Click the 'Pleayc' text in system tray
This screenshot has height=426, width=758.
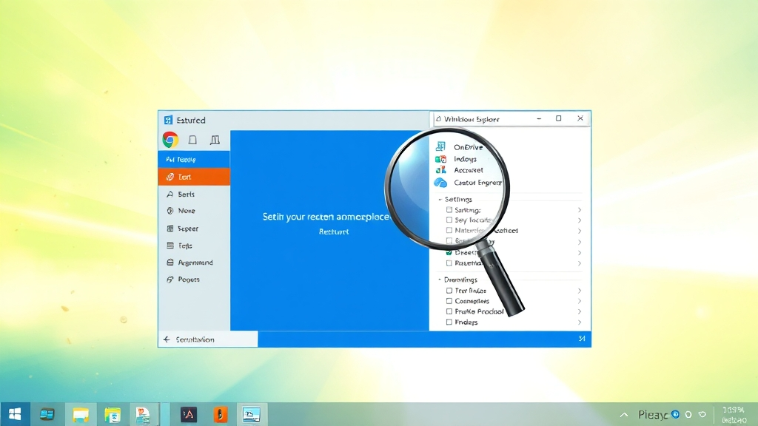tap(653, 414)
